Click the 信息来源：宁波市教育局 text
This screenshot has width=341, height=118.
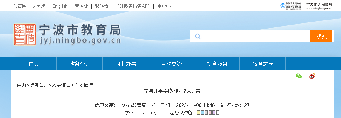pos(120,105)
